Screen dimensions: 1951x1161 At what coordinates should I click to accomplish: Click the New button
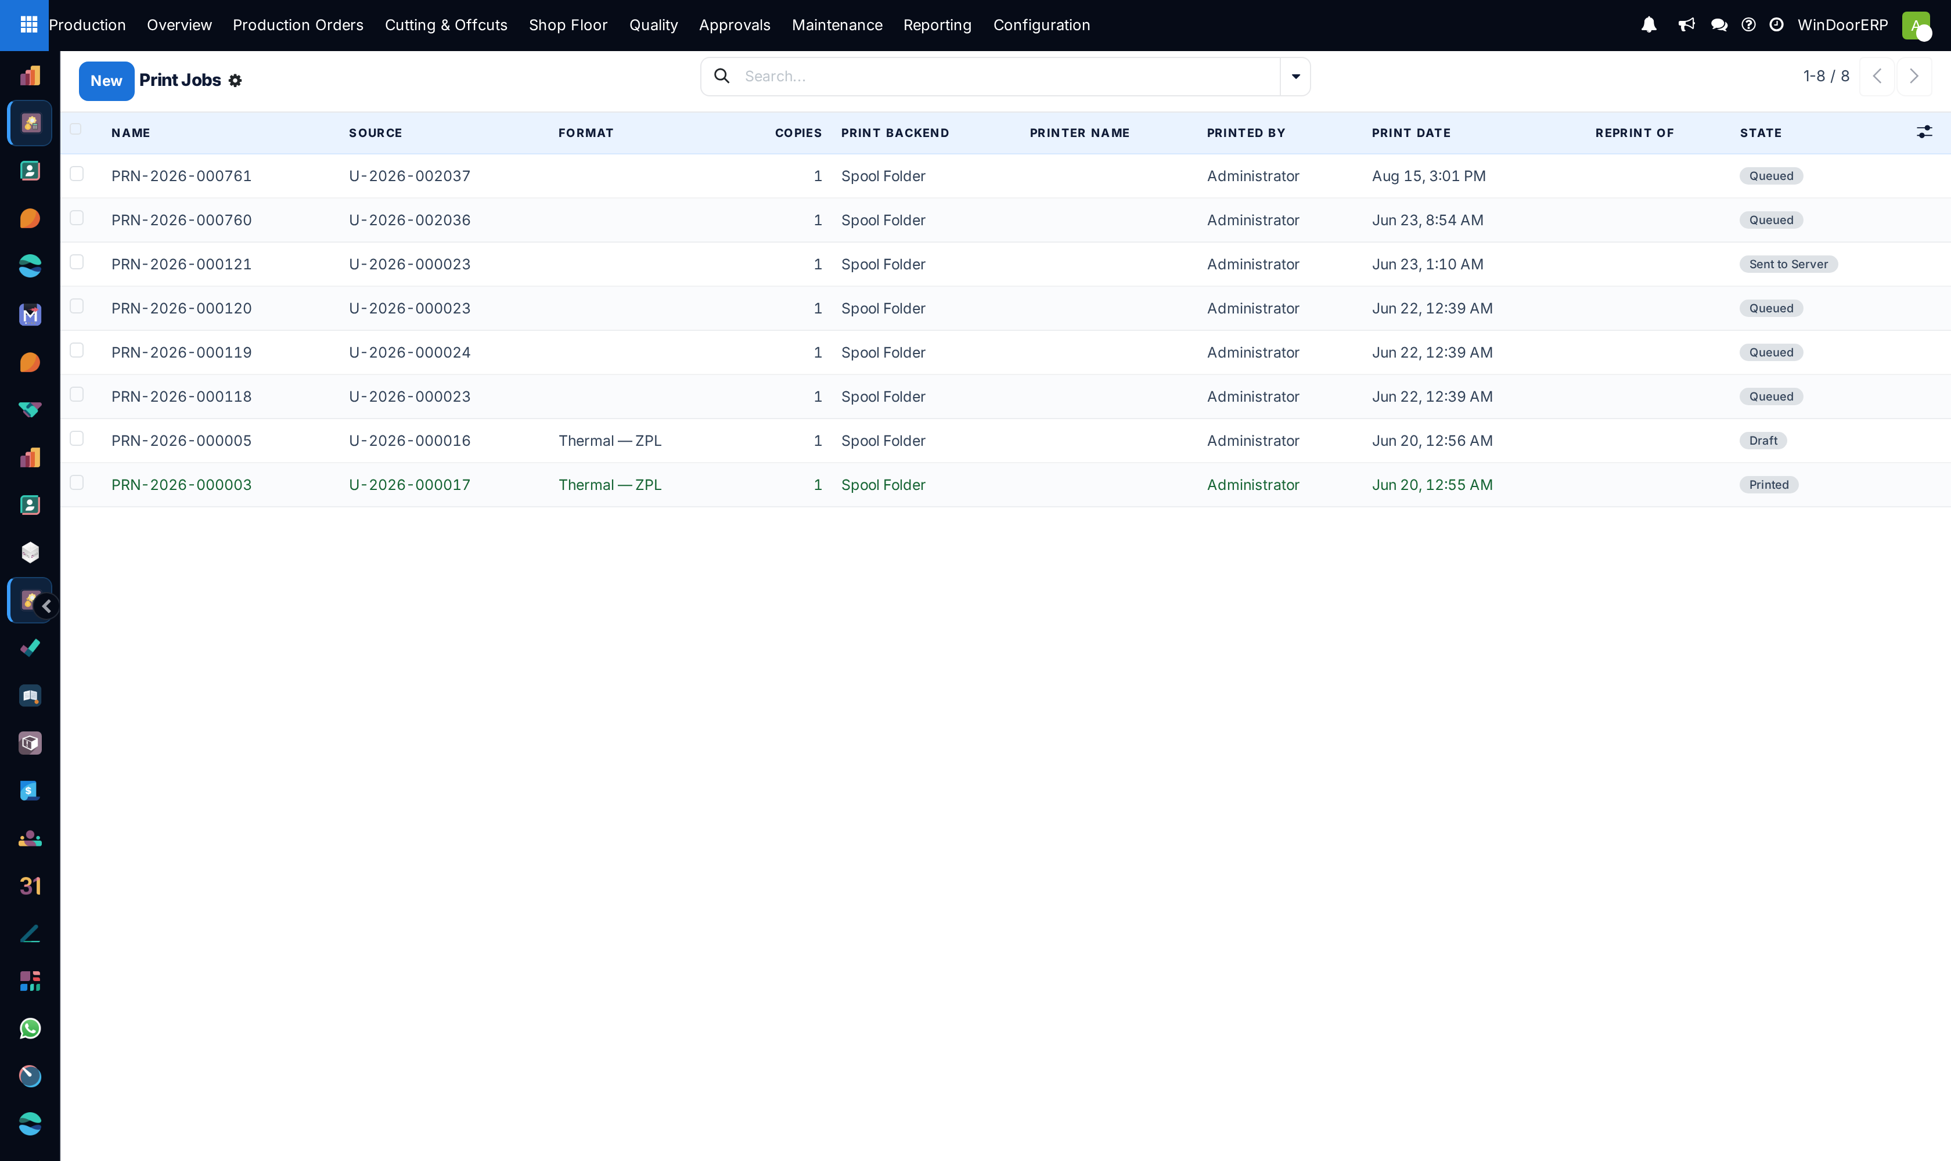[x=106, y=81]
